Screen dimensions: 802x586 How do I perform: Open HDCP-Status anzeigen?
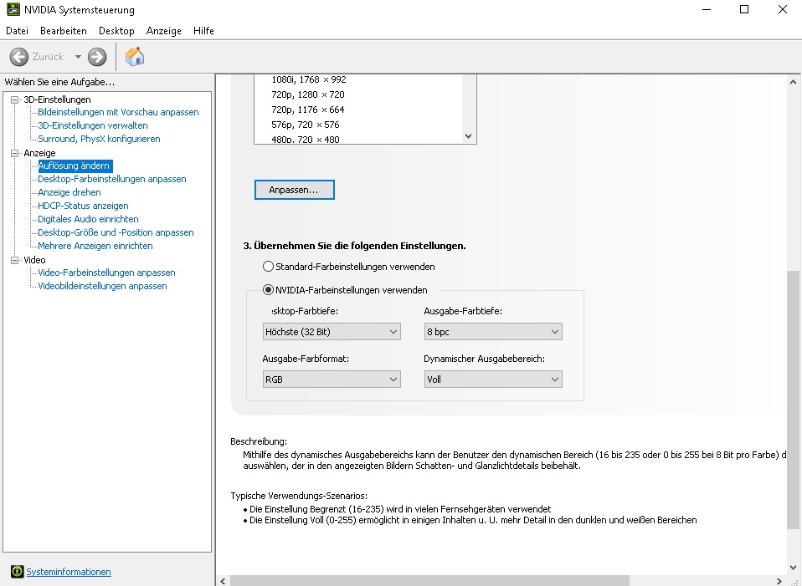83,206
